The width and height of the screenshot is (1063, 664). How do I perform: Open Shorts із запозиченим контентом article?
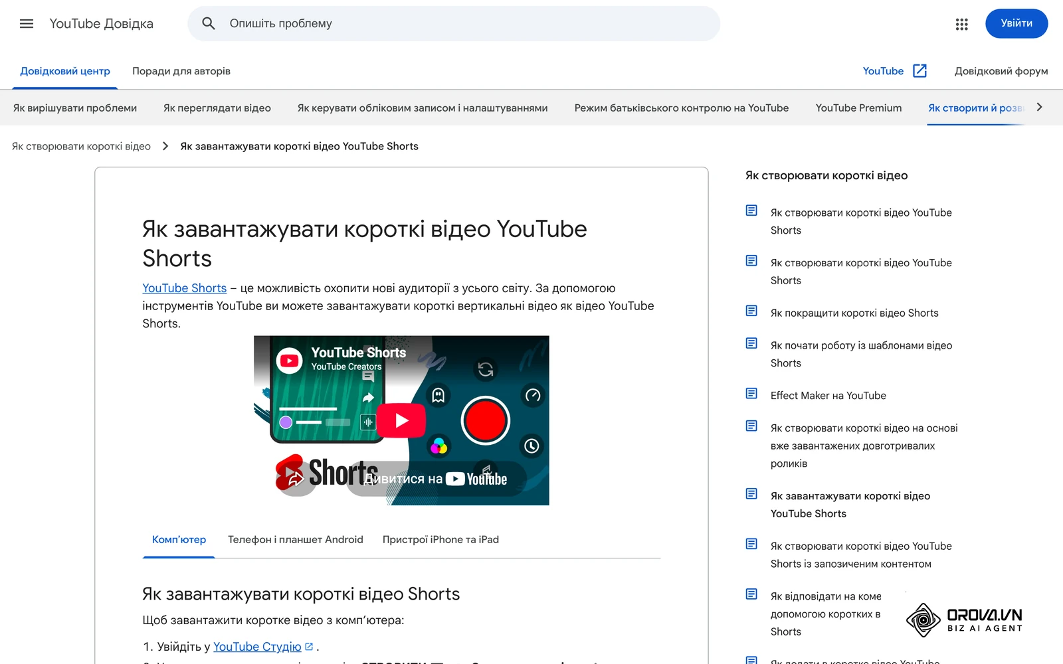861,555
